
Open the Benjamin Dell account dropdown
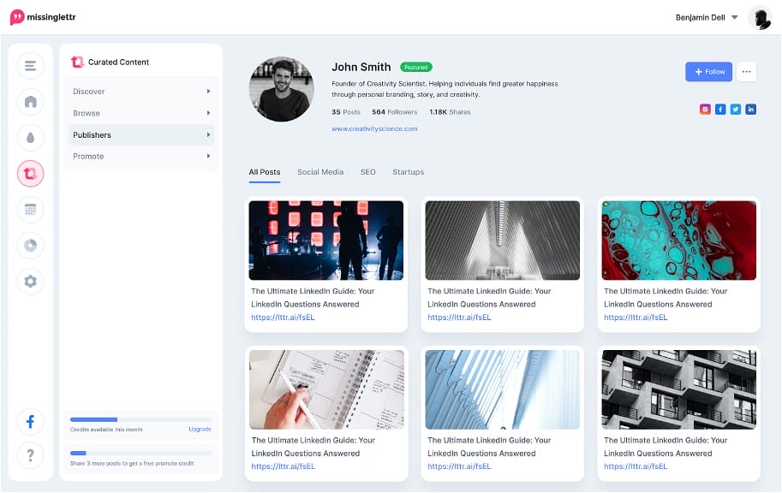click(x=707, y=17)
